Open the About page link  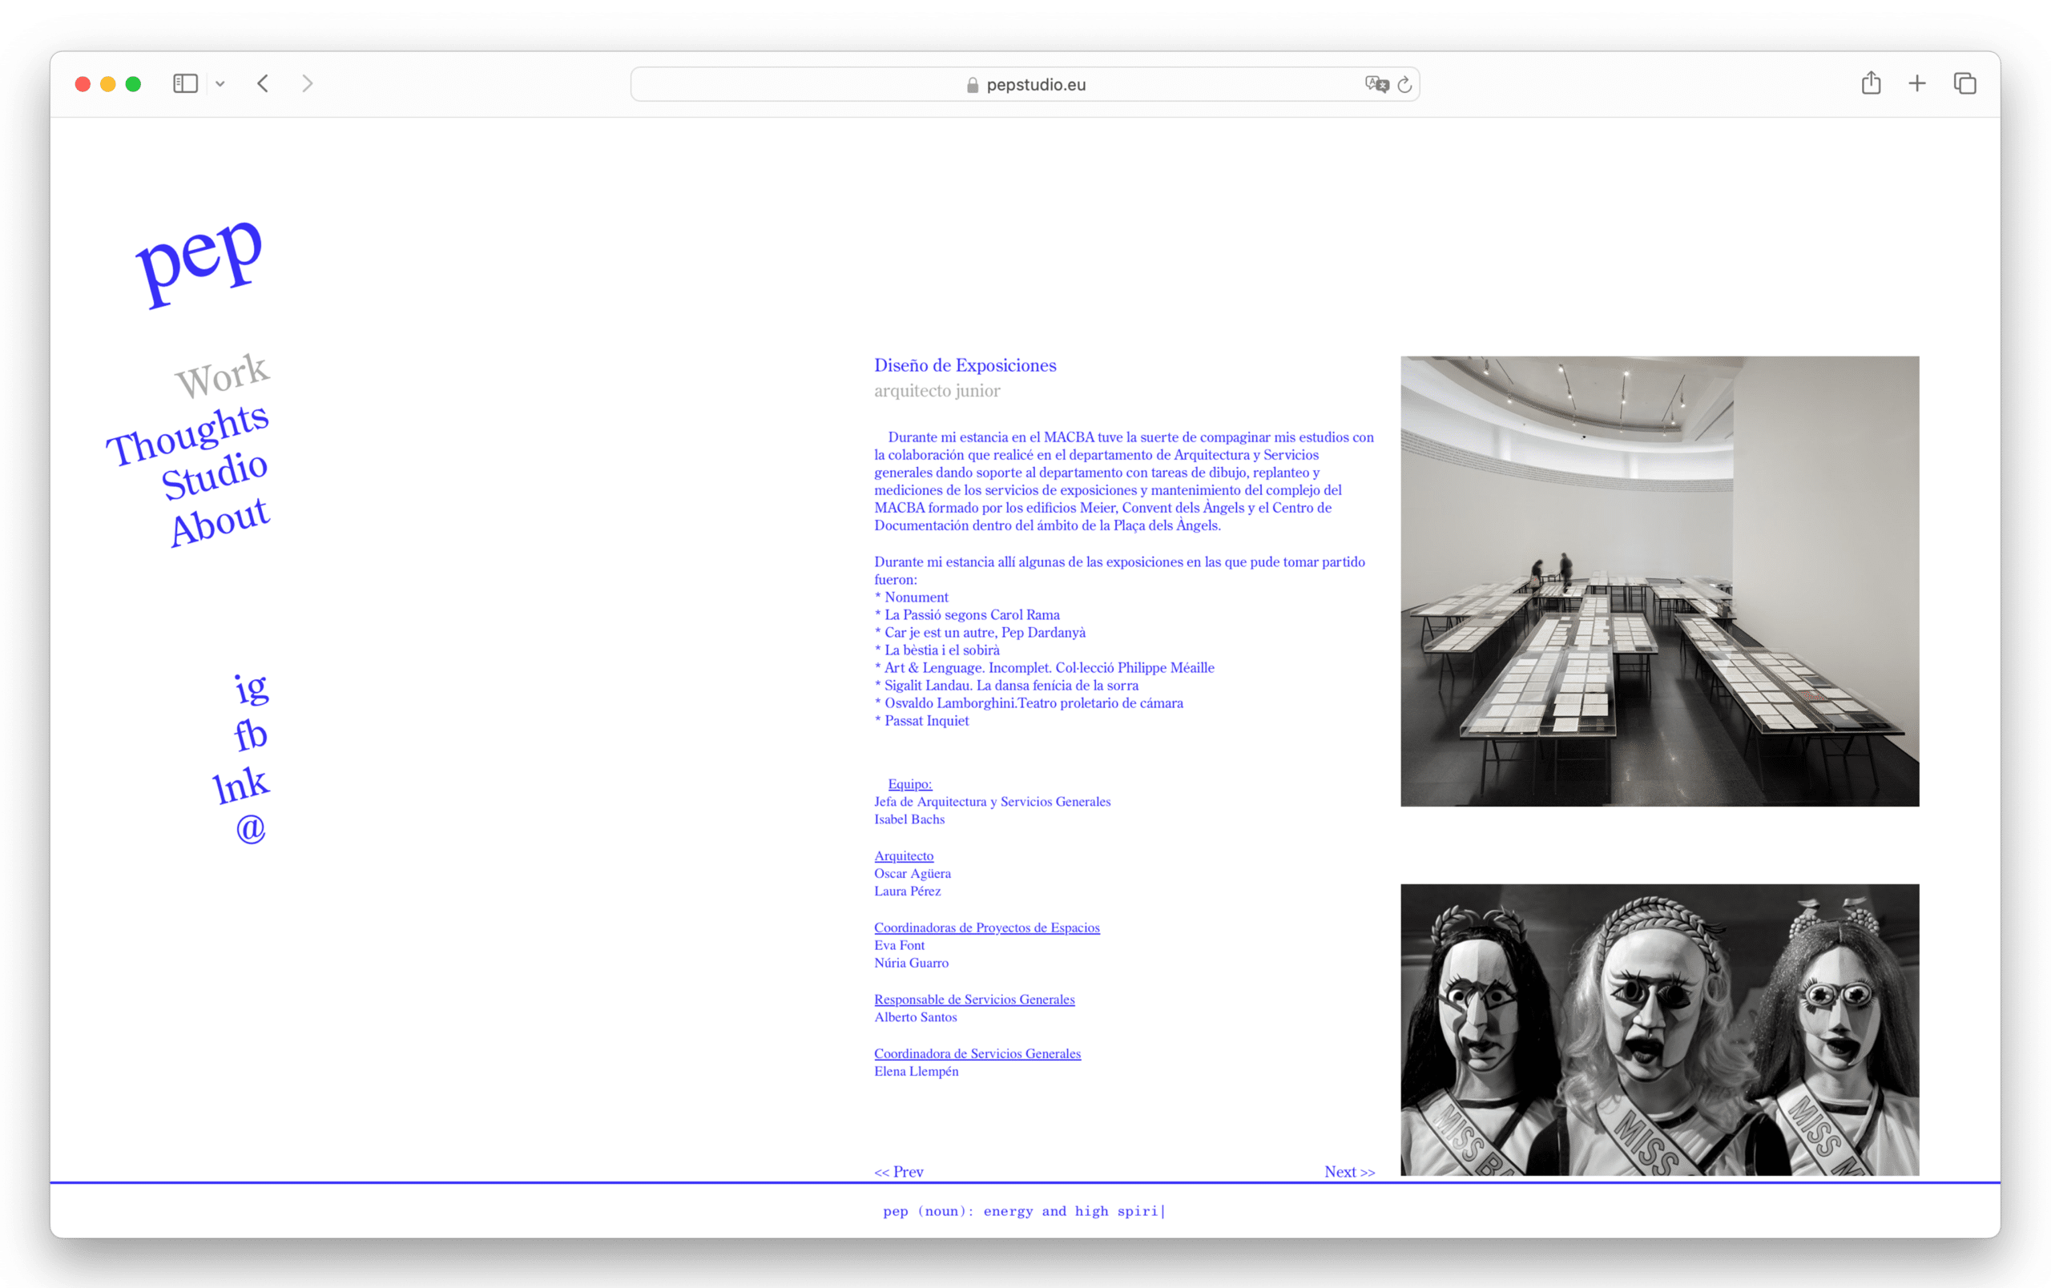click(x=219, y=520)
